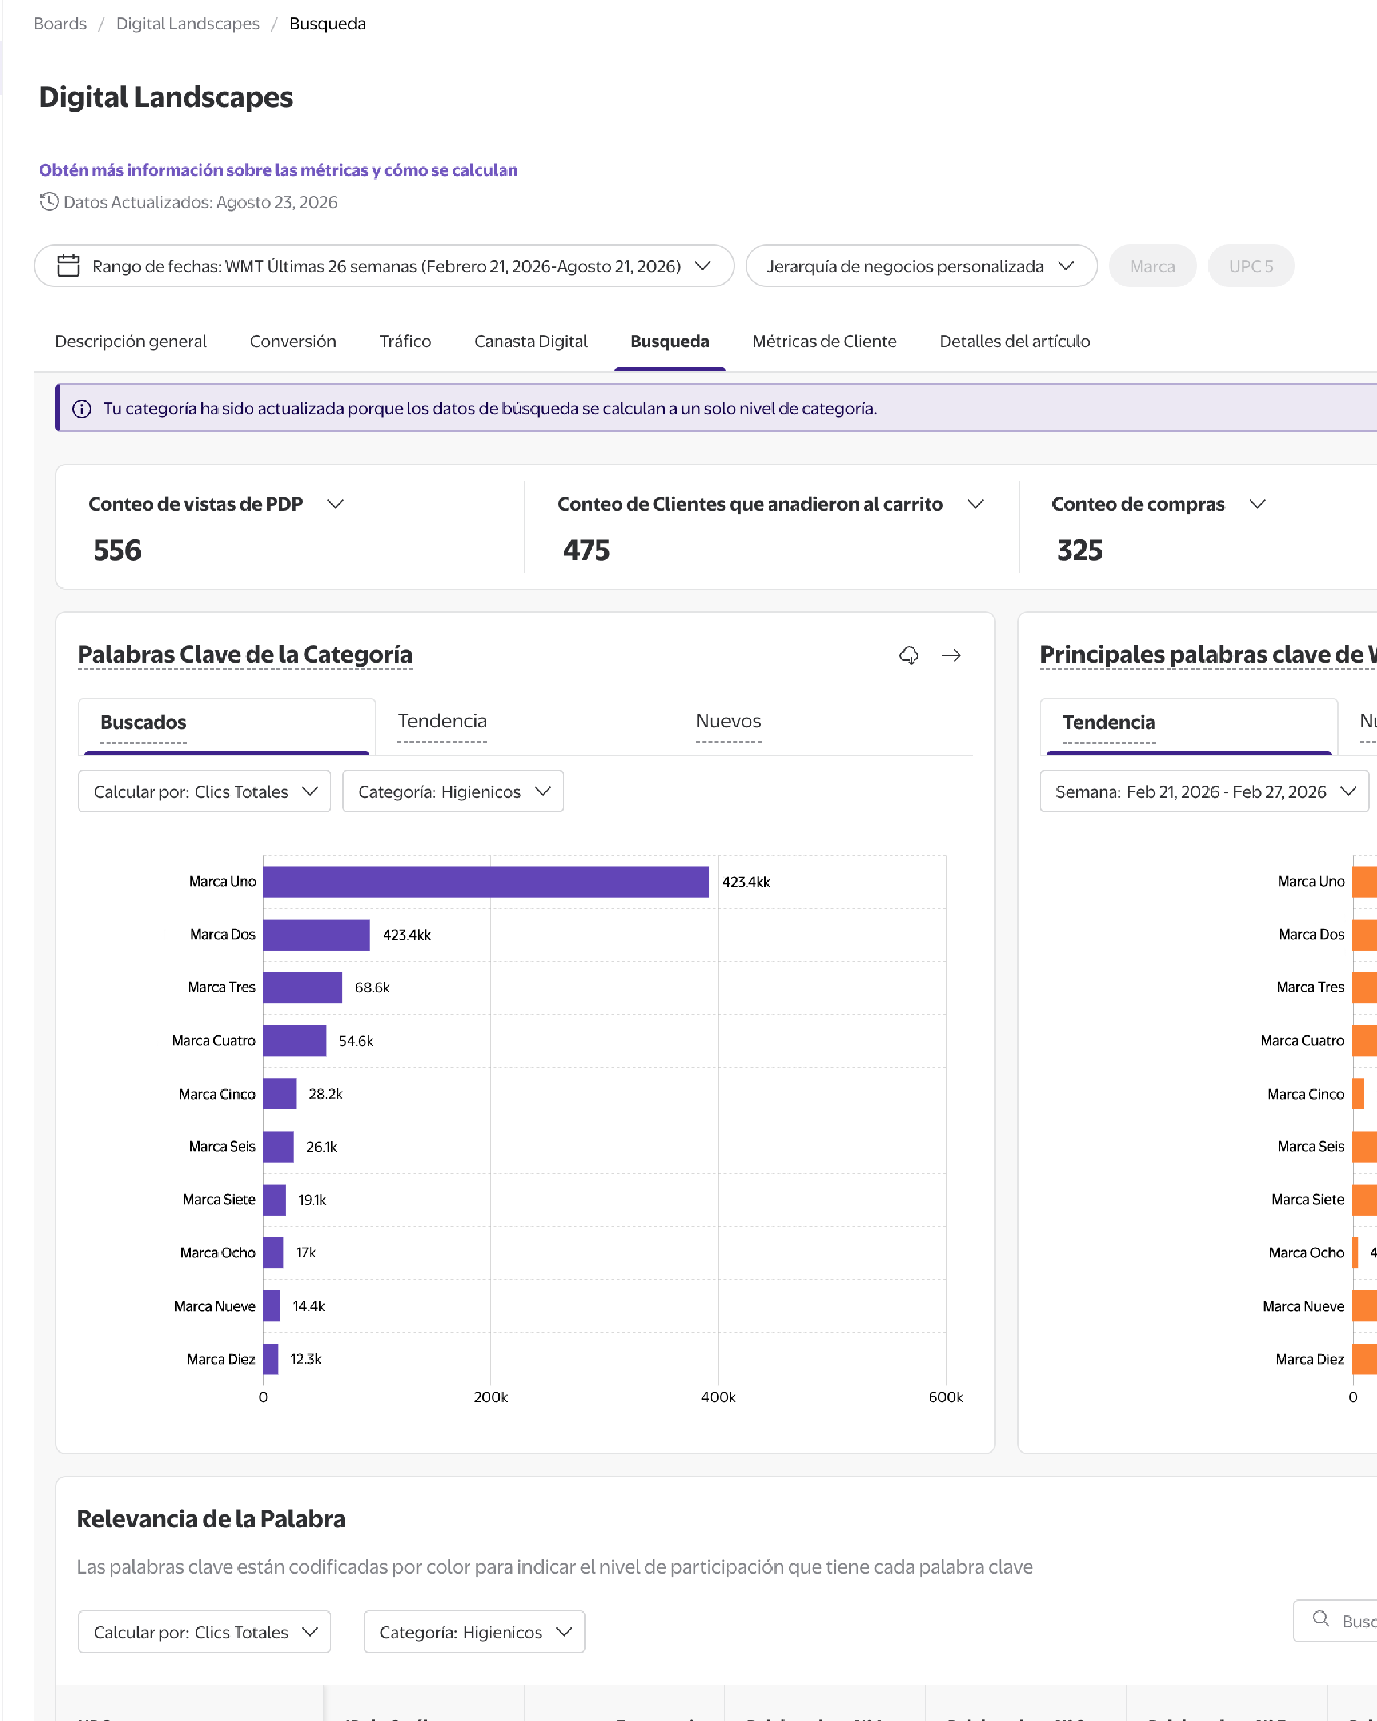Click the arrow icon in Palabras Clave card
Image resolution: width=1377 pixels, height=1721 pixels.
(952, 655)
